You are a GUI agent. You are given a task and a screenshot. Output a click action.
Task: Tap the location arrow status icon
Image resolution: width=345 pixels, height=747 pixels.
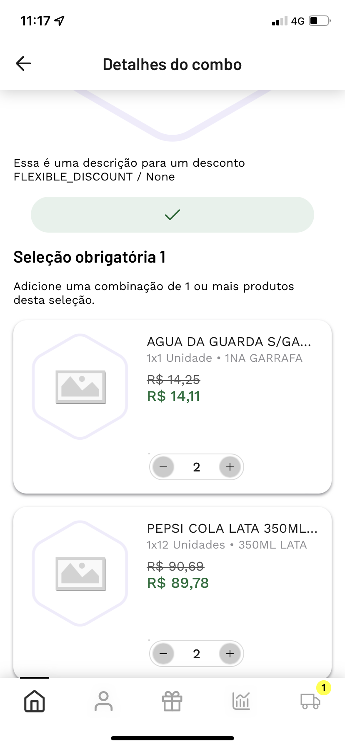pos(60,21)
